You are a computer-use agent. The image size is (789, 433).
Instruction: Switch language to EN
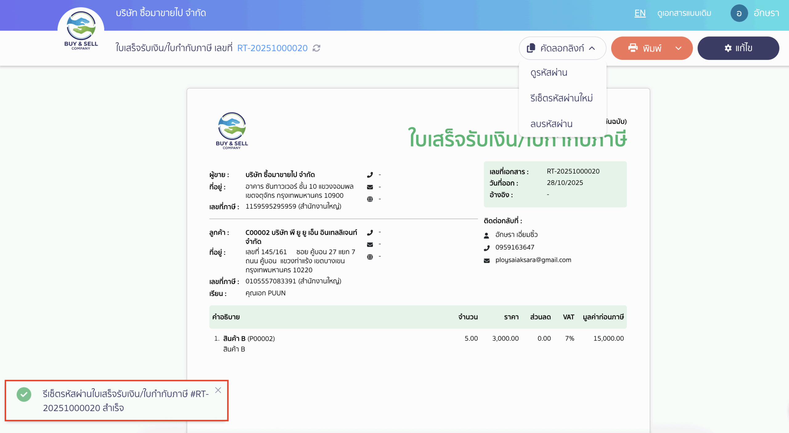click(x=640, y=13)
